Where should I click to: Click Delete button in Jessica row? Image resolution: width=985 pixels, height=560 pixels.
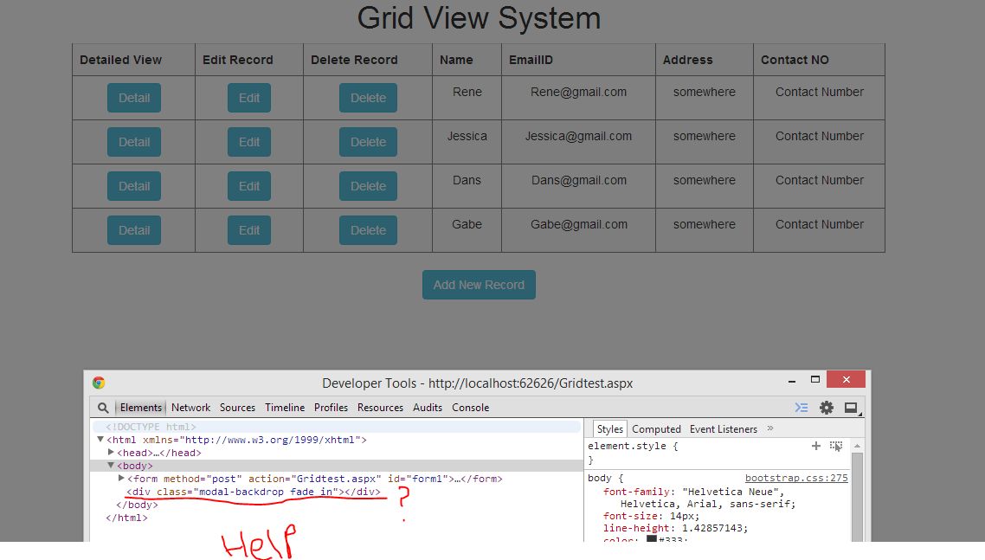pyautogui.click(x=368, y=142)
